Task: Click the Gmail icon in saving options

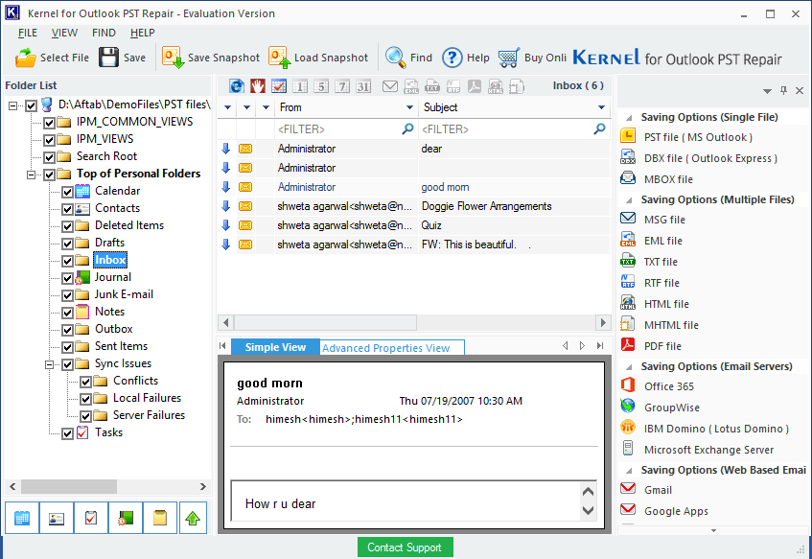Action: coord(628,489)
